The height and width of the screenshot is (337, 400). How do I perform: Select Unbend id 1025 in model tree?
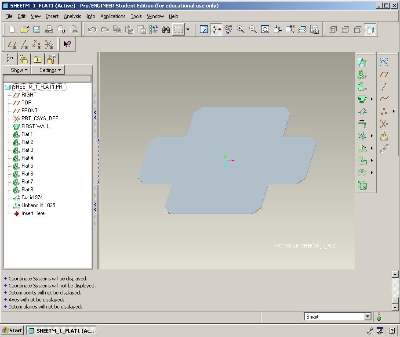[38, 205]
